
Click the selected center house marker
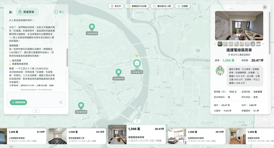137,63
